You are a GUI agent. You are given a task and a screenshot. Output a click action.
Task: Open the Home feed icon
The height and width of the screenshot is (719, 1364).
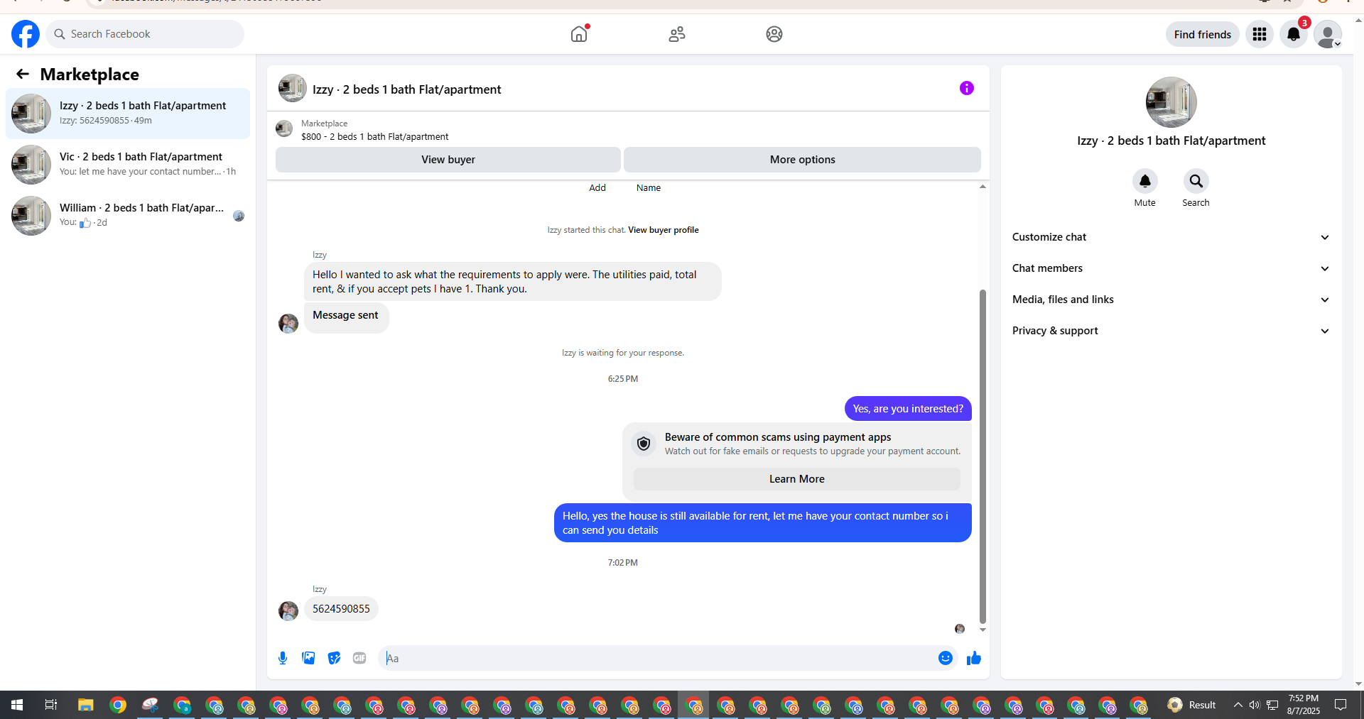580,33
